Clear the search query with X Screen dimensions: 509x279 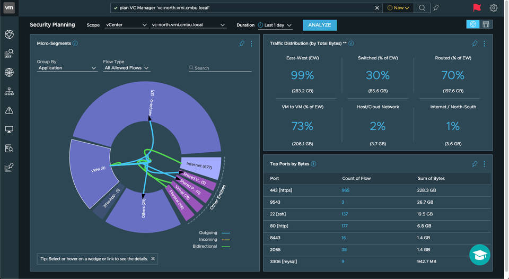coord(377,8)
